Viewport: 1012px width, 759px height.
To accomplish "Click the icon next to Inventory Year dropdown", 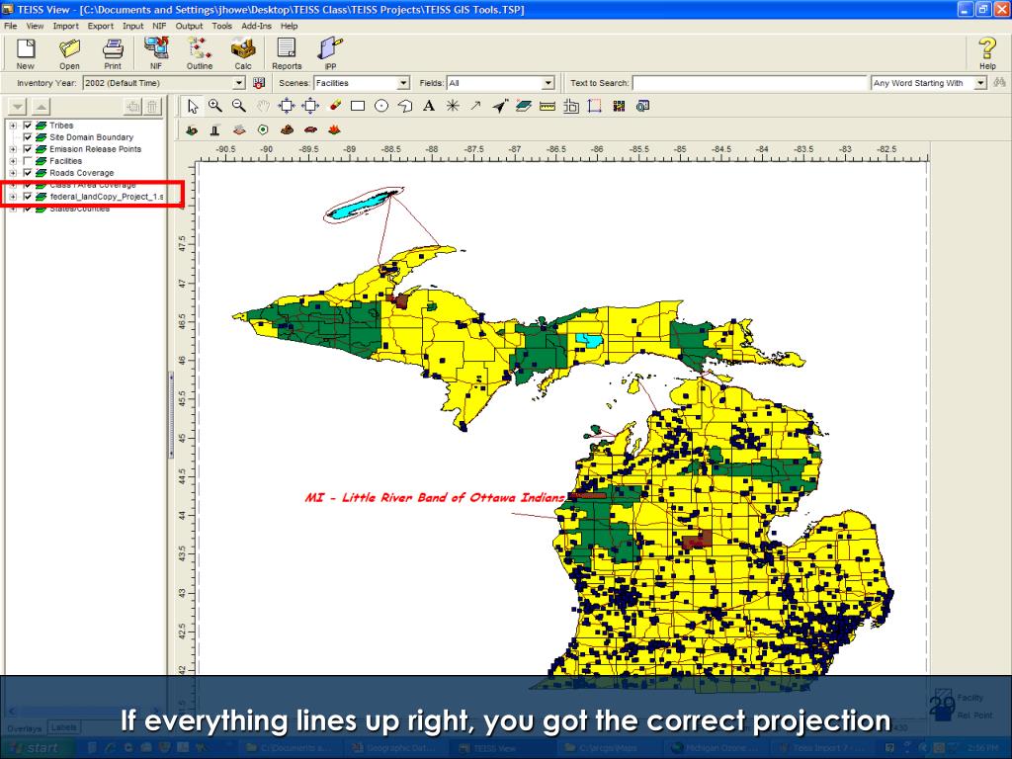I will tap(259, 83).
